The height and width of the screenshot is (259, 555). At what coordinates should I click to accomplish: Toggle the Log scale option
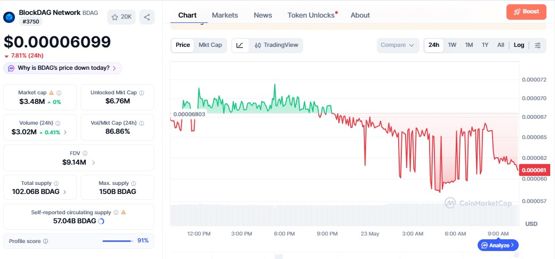tap(519, 45)
